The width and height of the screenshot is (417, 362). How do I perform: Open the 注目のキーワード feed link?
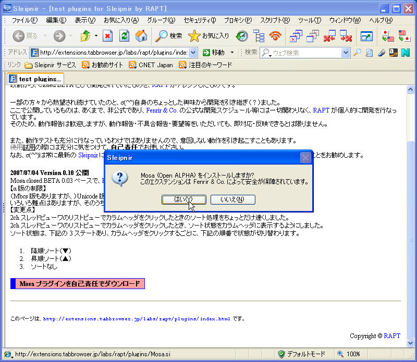click(205, 65)
